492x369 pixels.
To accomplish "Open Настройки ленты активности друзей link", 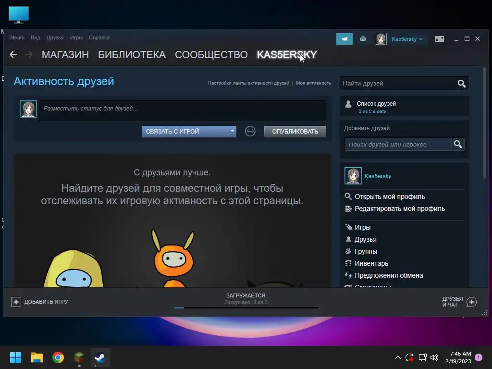I will [248, 83].
